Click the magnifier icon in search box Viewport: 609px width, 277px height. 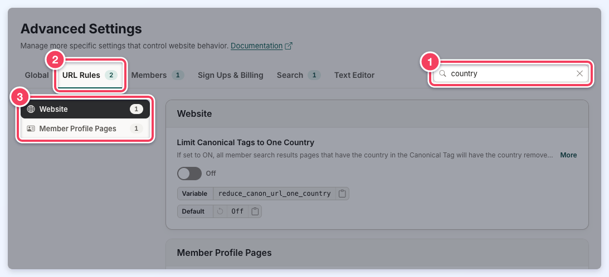(442, 73)
